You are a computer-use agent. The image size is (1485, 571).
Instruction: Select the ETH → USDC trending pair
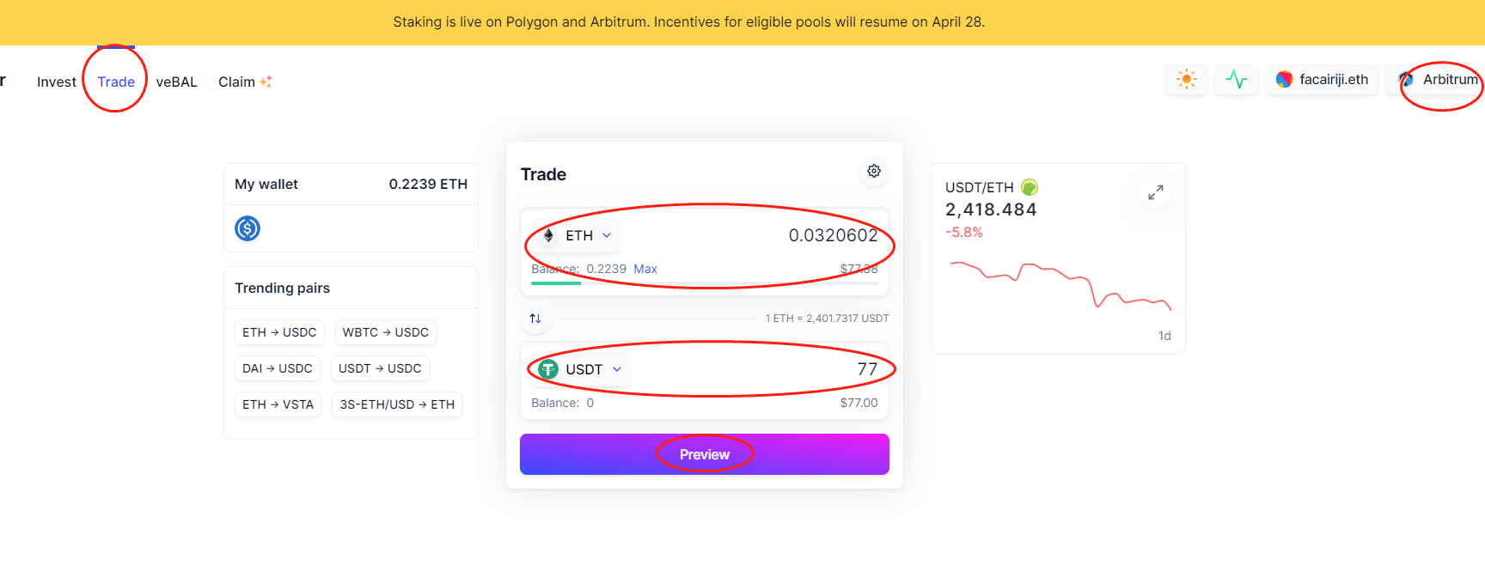(279, 332)
